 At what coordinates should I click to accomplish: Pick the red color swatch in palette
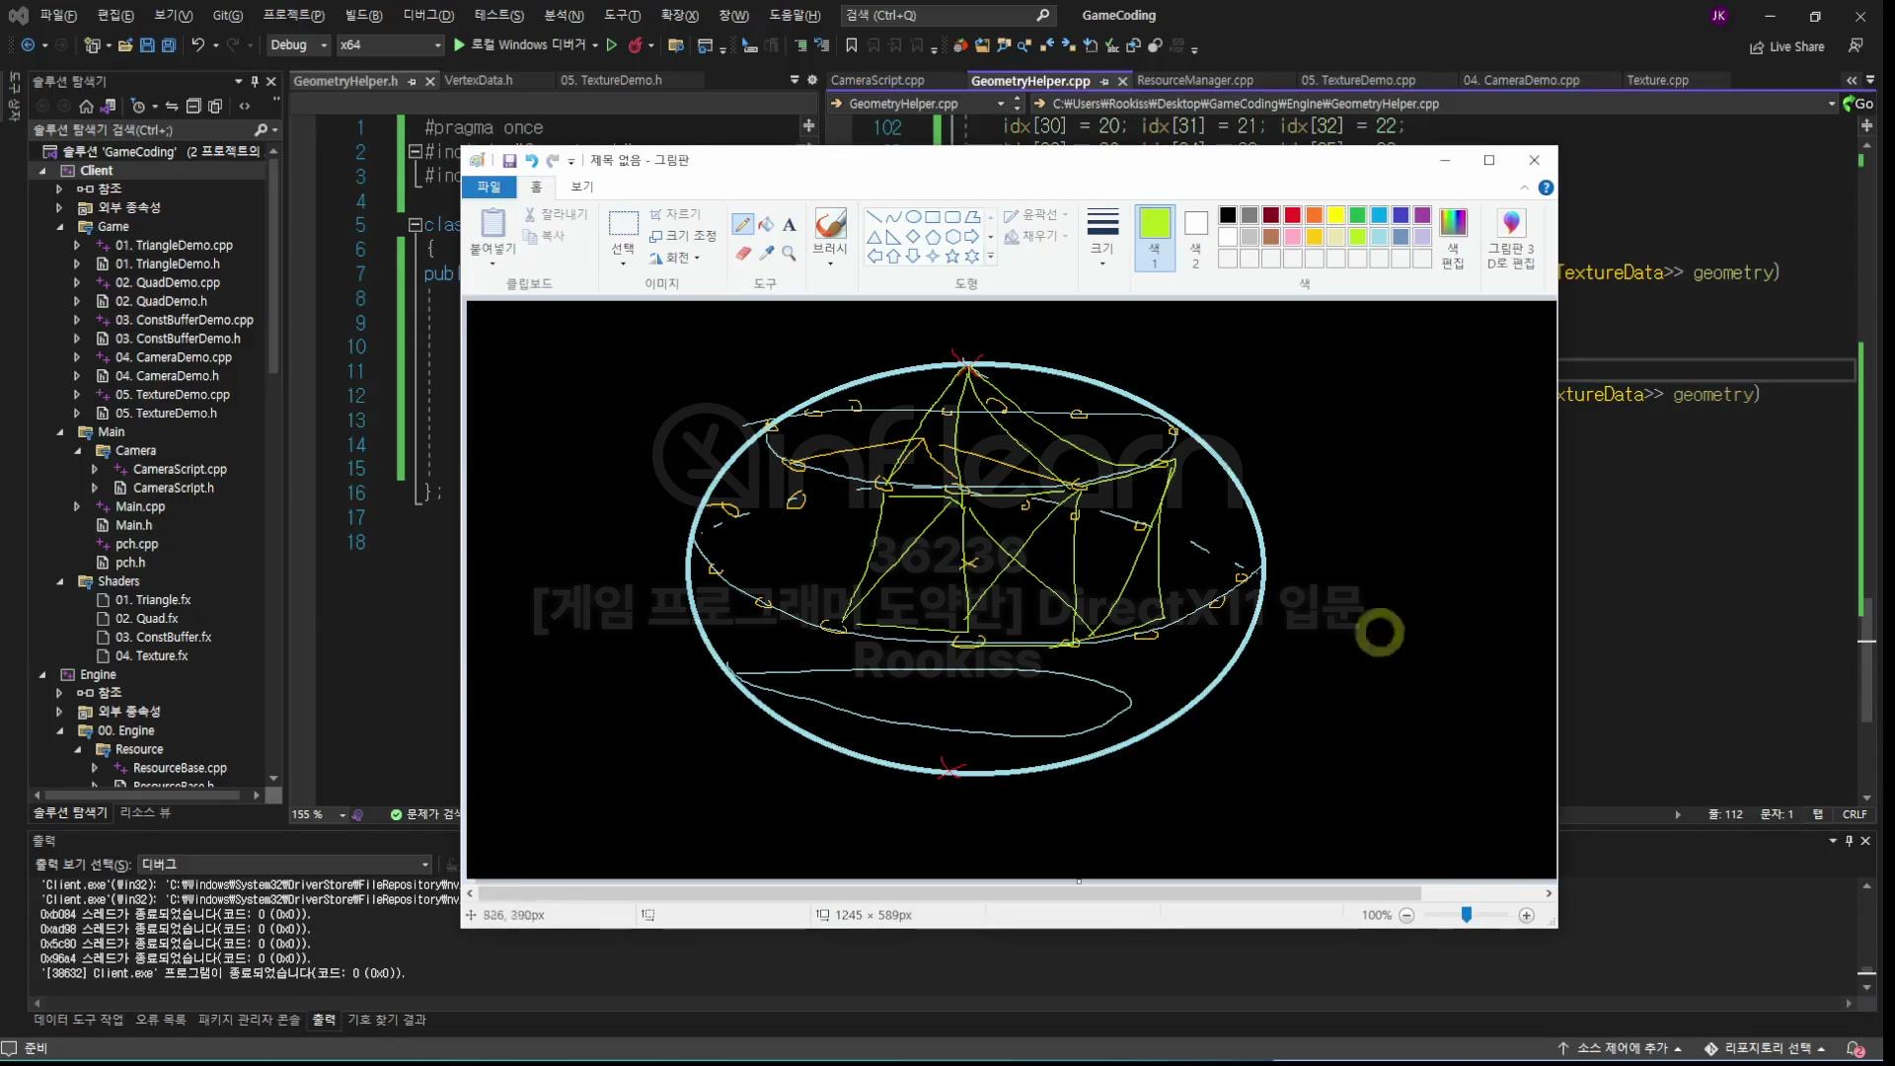click(x=1292, y=215)
